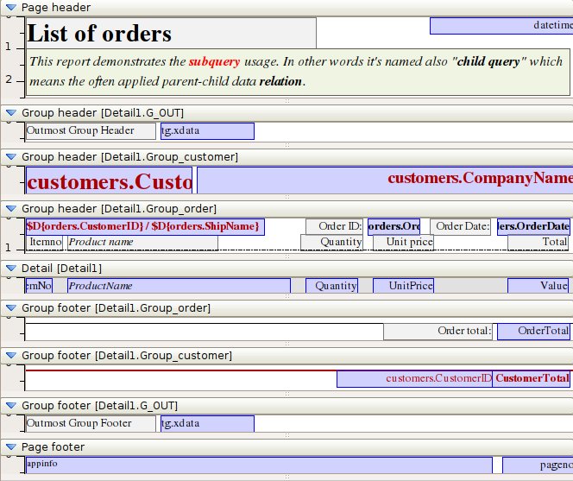
Task: Select the large customers.Custo field
Action: pos(109,180)
